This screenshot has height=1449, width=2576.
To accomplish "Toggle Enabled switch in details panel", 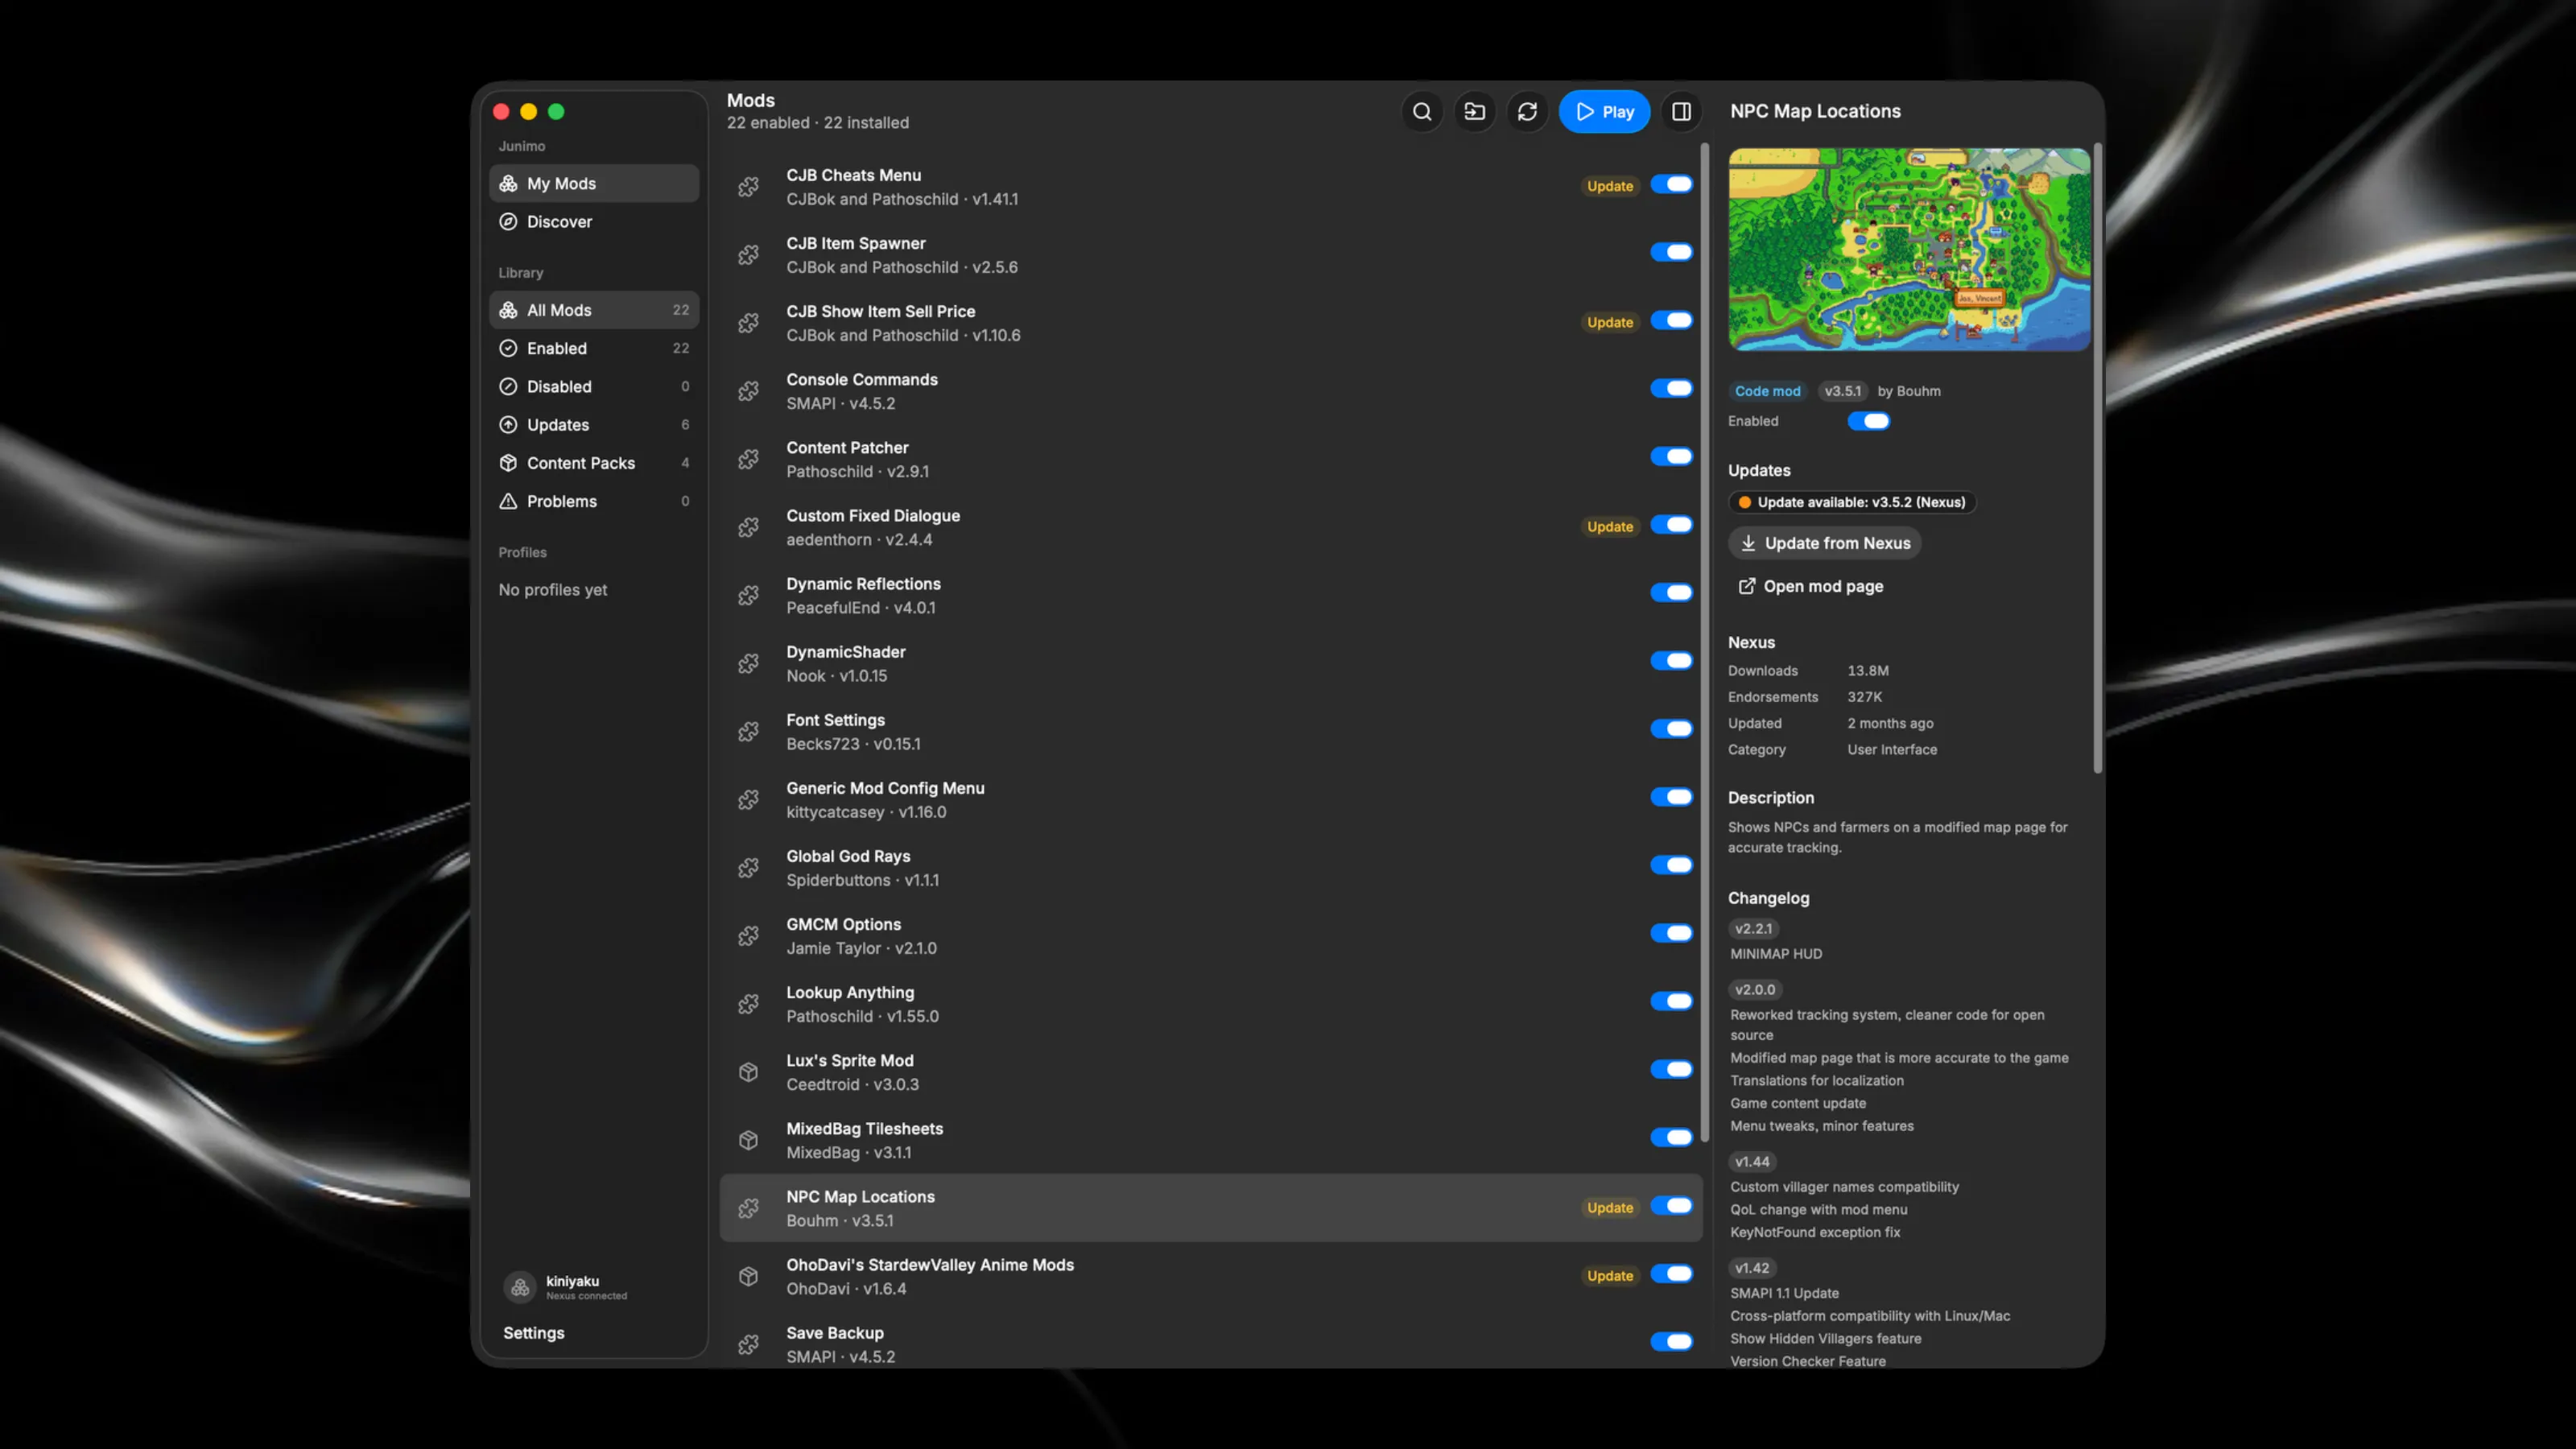I will [1868, 421].
